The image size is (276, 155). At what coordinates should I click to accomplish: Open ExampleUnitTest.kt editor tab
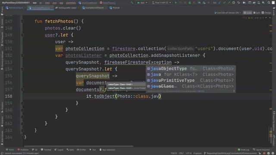click(x=94, y=8)
